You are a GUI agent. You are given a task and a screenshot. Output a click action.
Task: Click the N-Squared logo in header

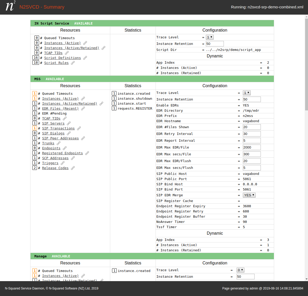pyautogui.click(x=10, y=6)
